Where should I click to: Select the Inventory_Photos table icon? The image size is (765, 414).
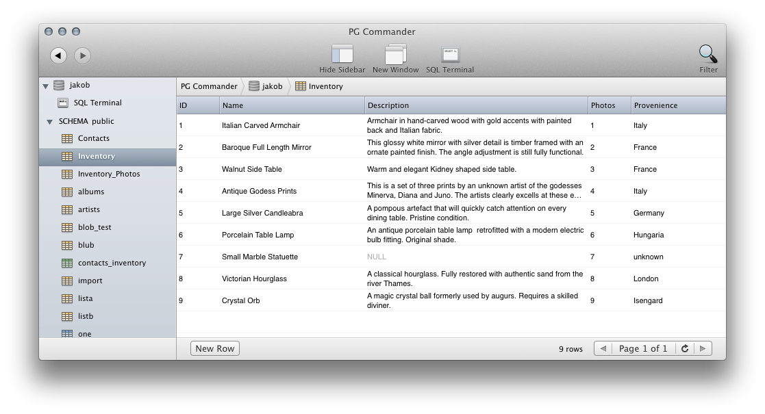[x=66, y=174]
